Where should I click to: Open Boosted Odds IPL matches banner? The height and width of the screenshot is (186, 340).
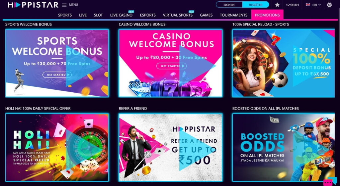(x=284, y=147)
